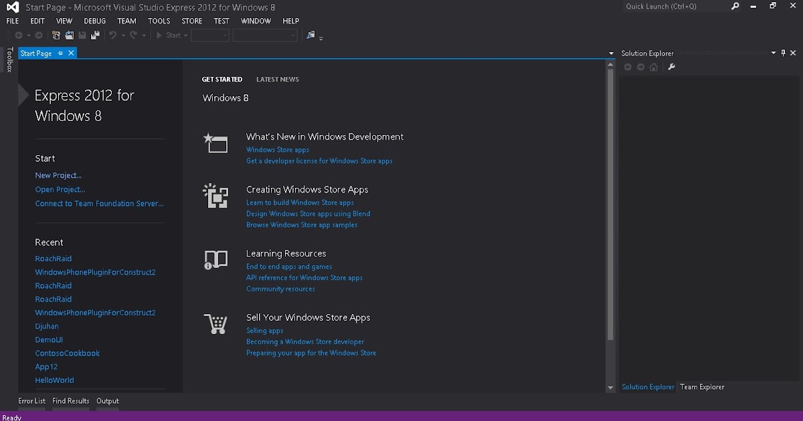
Task: Click the Redo toolbar icon
Action: click(133, 35)
